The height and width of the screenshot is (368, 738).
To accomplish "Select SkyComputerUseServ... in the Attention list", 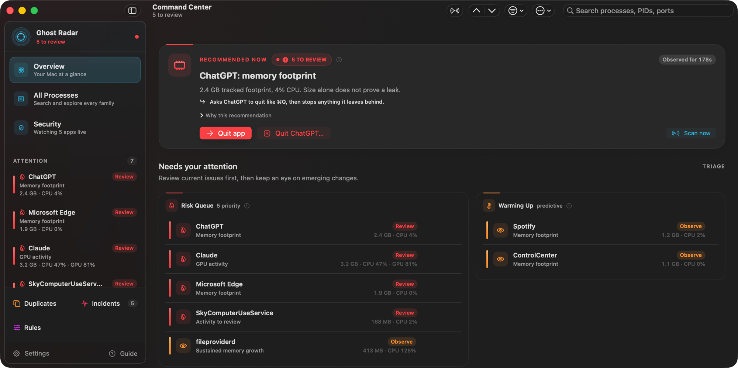I will (75, 283).
